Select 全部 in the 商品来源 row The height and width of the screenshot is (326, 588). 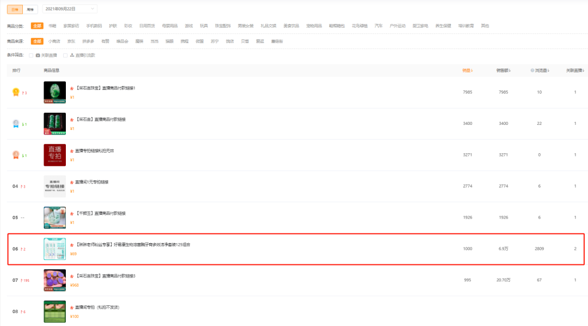37,41
